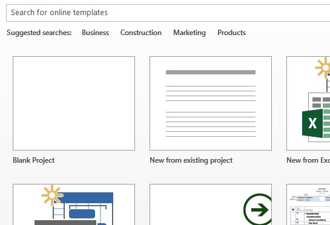Click the New from existing project label
The width and height of the screenshot is (330, 225).
pos(191,160)
